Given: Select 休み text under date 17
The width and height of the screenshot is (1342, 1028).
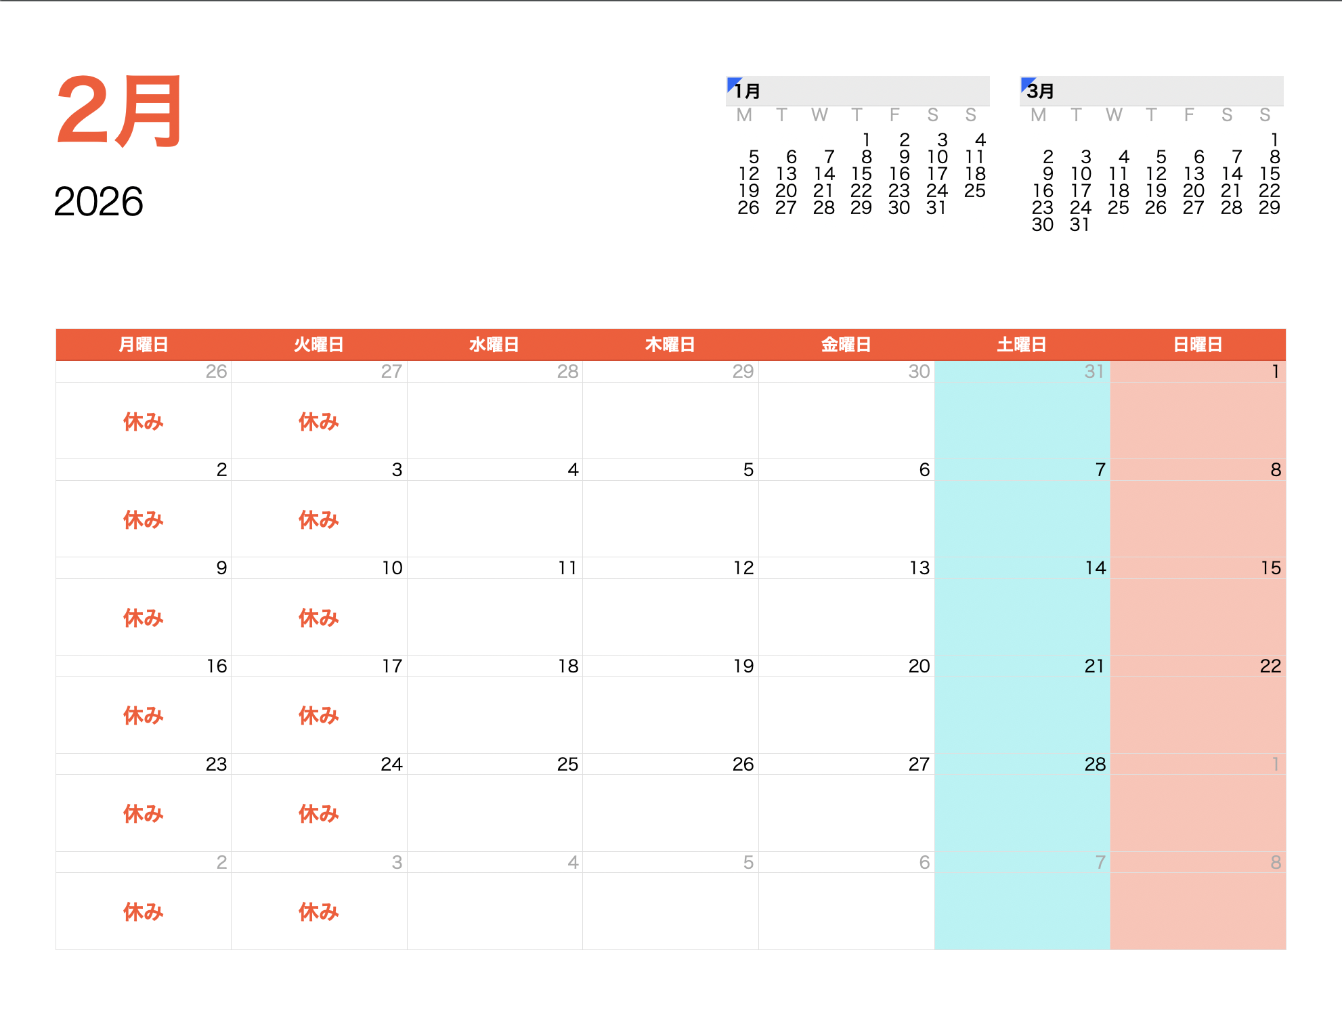Looking at the screenshot, I should click(x=319, y=716).
